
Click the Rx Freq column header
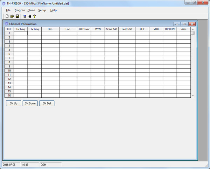pyautogui.click(x=21, y=29)
